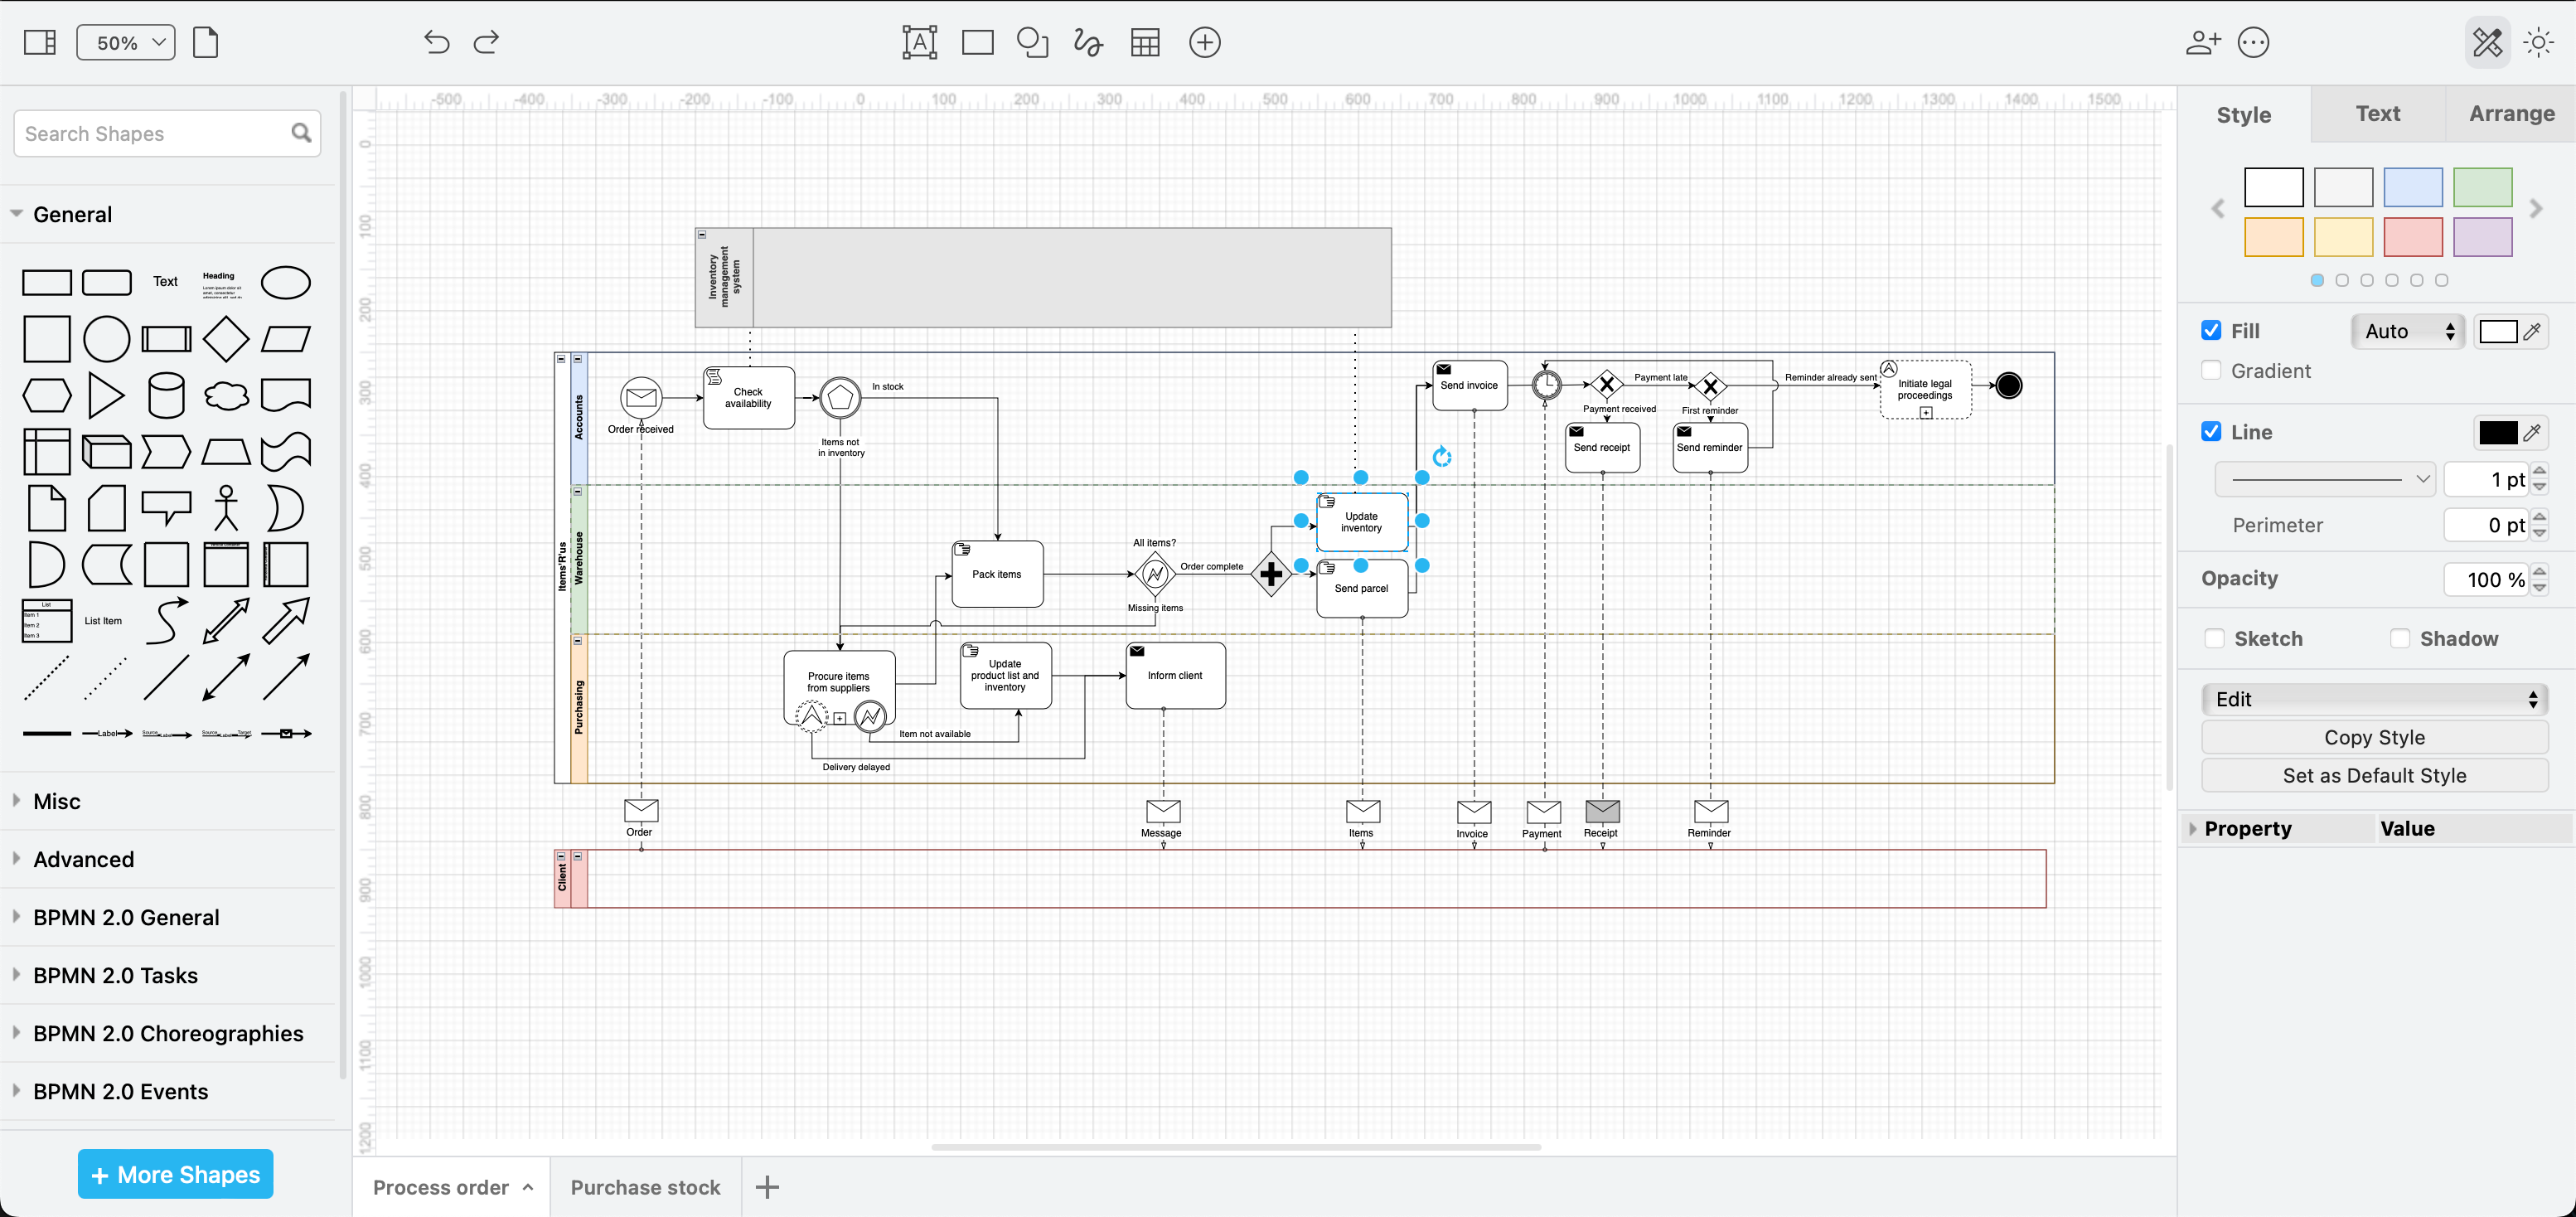Open the Shapes picker in the toolbar
Viewport: 2576px width, 1217px height.
point(1032,42)
